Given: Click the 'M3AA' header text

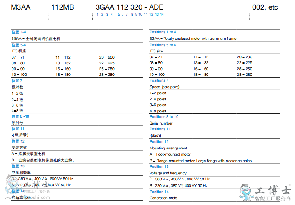Looking at the screenshot, I should [x=21, y=7].
